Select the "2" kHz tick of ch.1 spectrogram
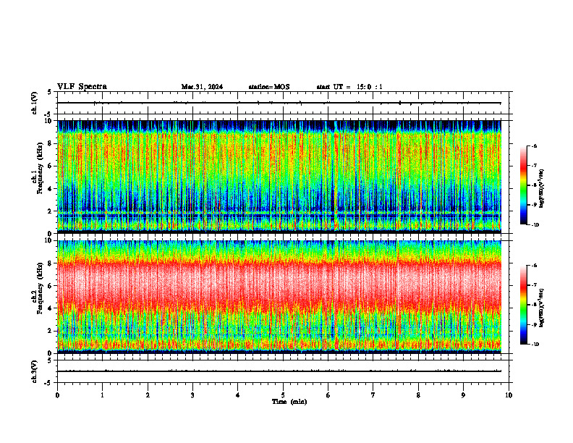Screen dimensions: 573x443 [x=51, y=211]
